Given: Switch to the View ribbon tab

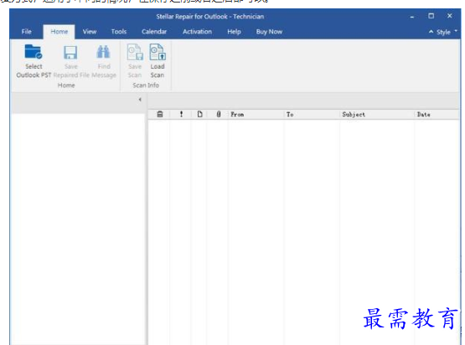Looking at the screenshot, I should click(90, 32).
